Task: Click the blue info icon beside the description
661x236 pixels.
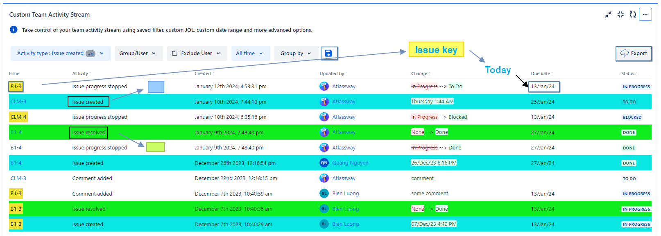Action: point(14,30)
